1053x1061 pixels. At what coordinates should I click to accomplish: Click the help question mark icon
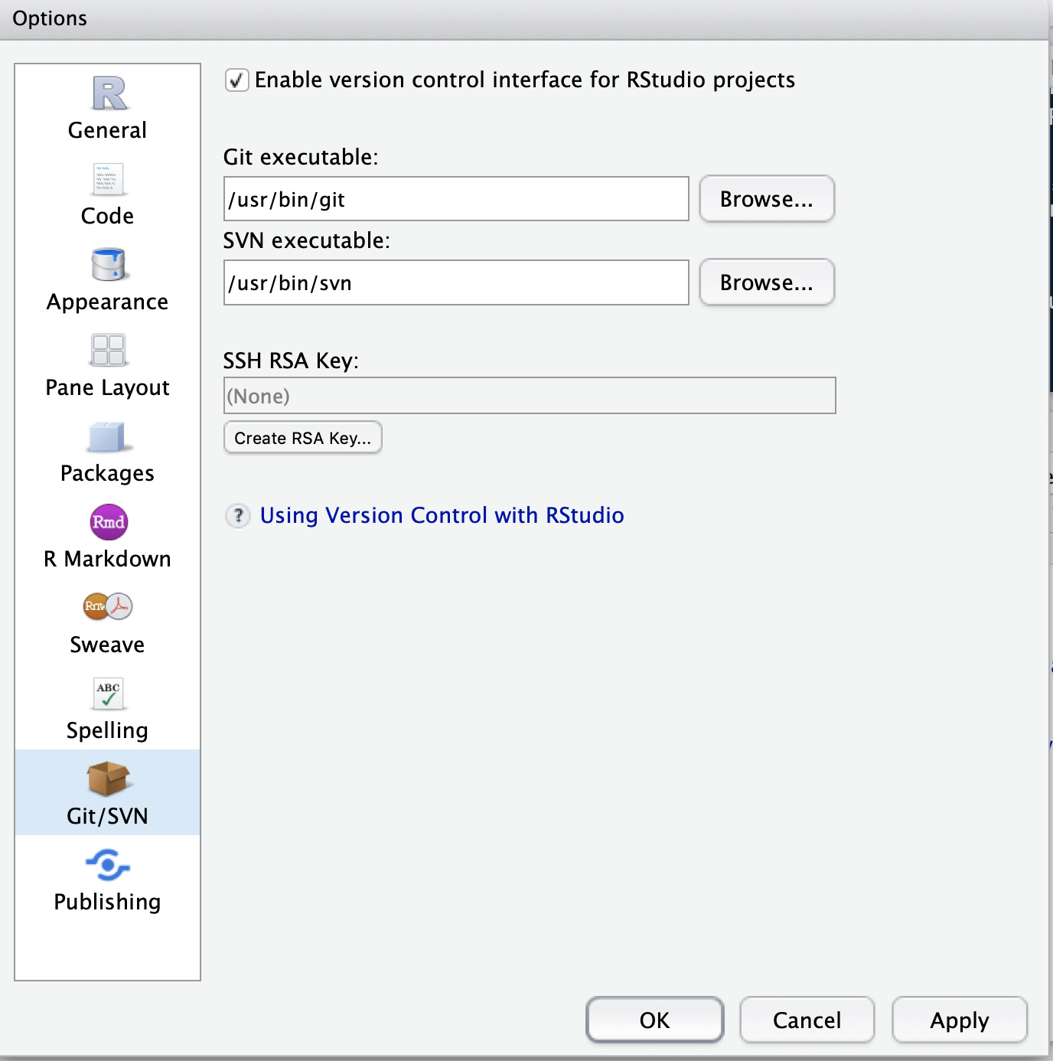tap(238, 515)
